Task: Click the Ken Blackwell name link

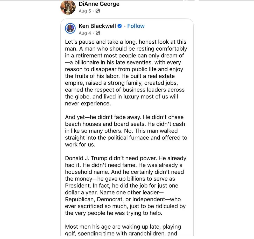Action: 97,26
